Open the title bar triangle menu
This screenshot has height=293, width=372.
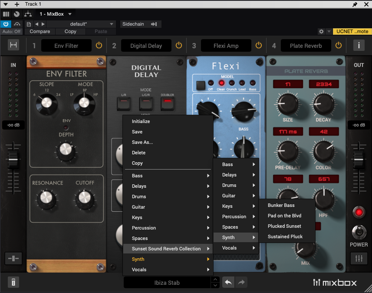pyautogui.click(x=6, y=4)
